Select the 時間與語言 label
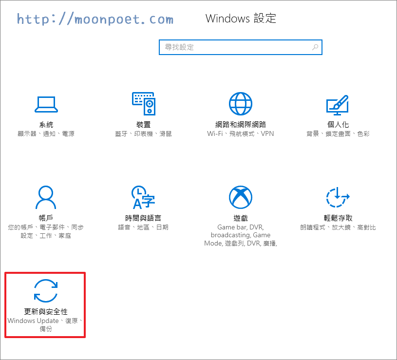The height and width of the screenshot is (360, 397). pyautogui.click(x=143, y=218)
